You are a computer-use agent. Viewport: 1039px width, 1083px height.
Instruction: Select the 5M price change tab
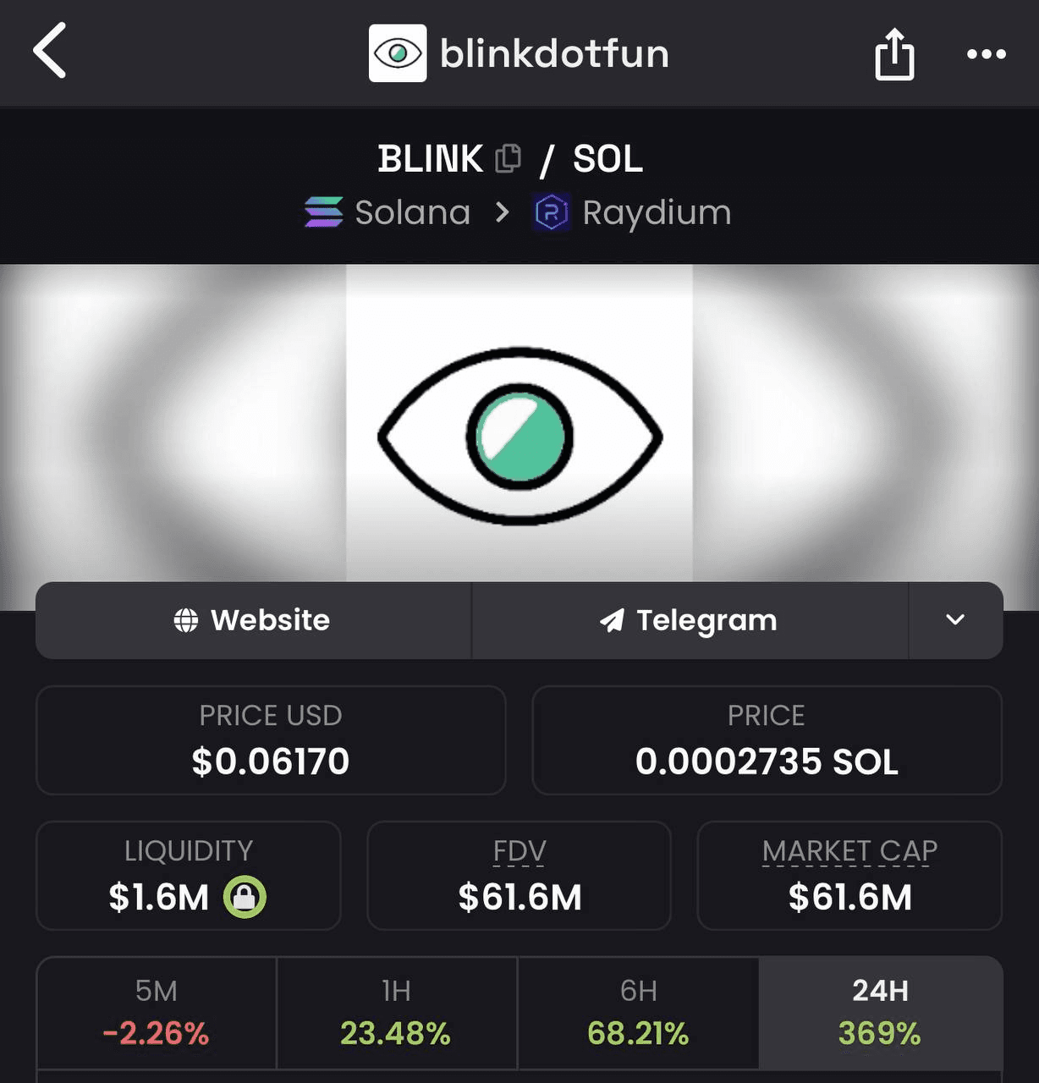pos(157,1013)
